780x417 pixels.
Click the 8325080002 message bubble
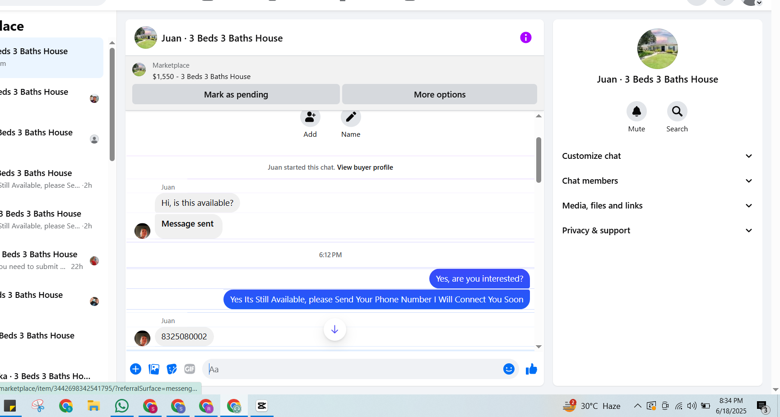[x=184, y=337]
